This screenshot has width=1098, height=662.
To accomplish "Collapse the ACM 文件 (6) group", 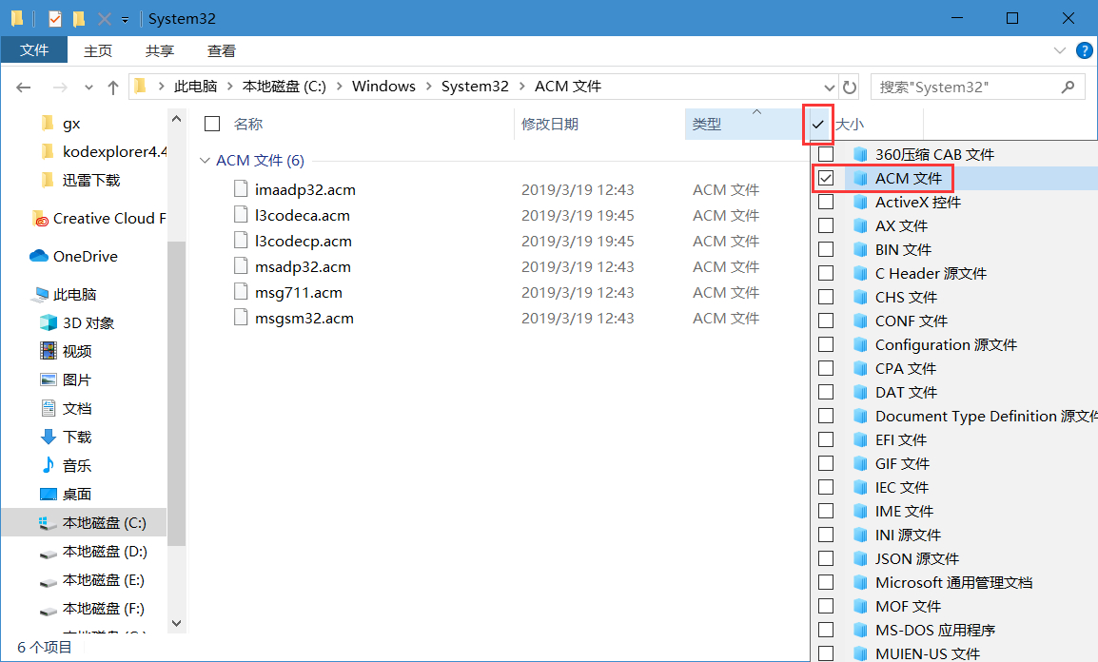I will tap(205, 160).
